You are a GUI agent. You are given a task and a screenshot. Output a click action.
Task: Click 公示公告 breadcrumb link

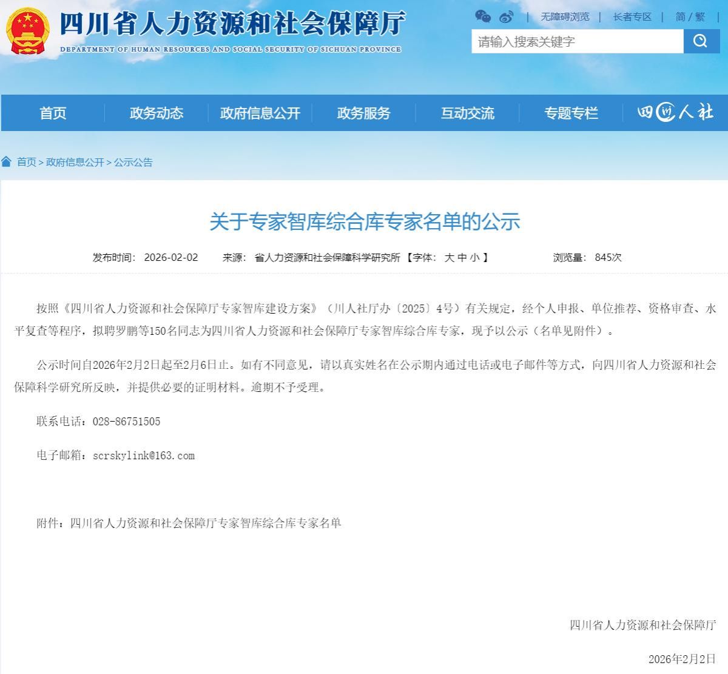point(133,162)
